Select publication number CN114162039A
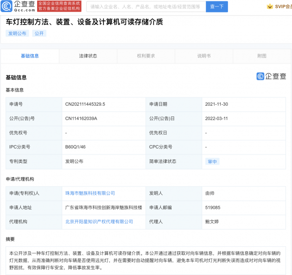Image resolution: width=292 pixels, height=275 pixels. [81, 119]
